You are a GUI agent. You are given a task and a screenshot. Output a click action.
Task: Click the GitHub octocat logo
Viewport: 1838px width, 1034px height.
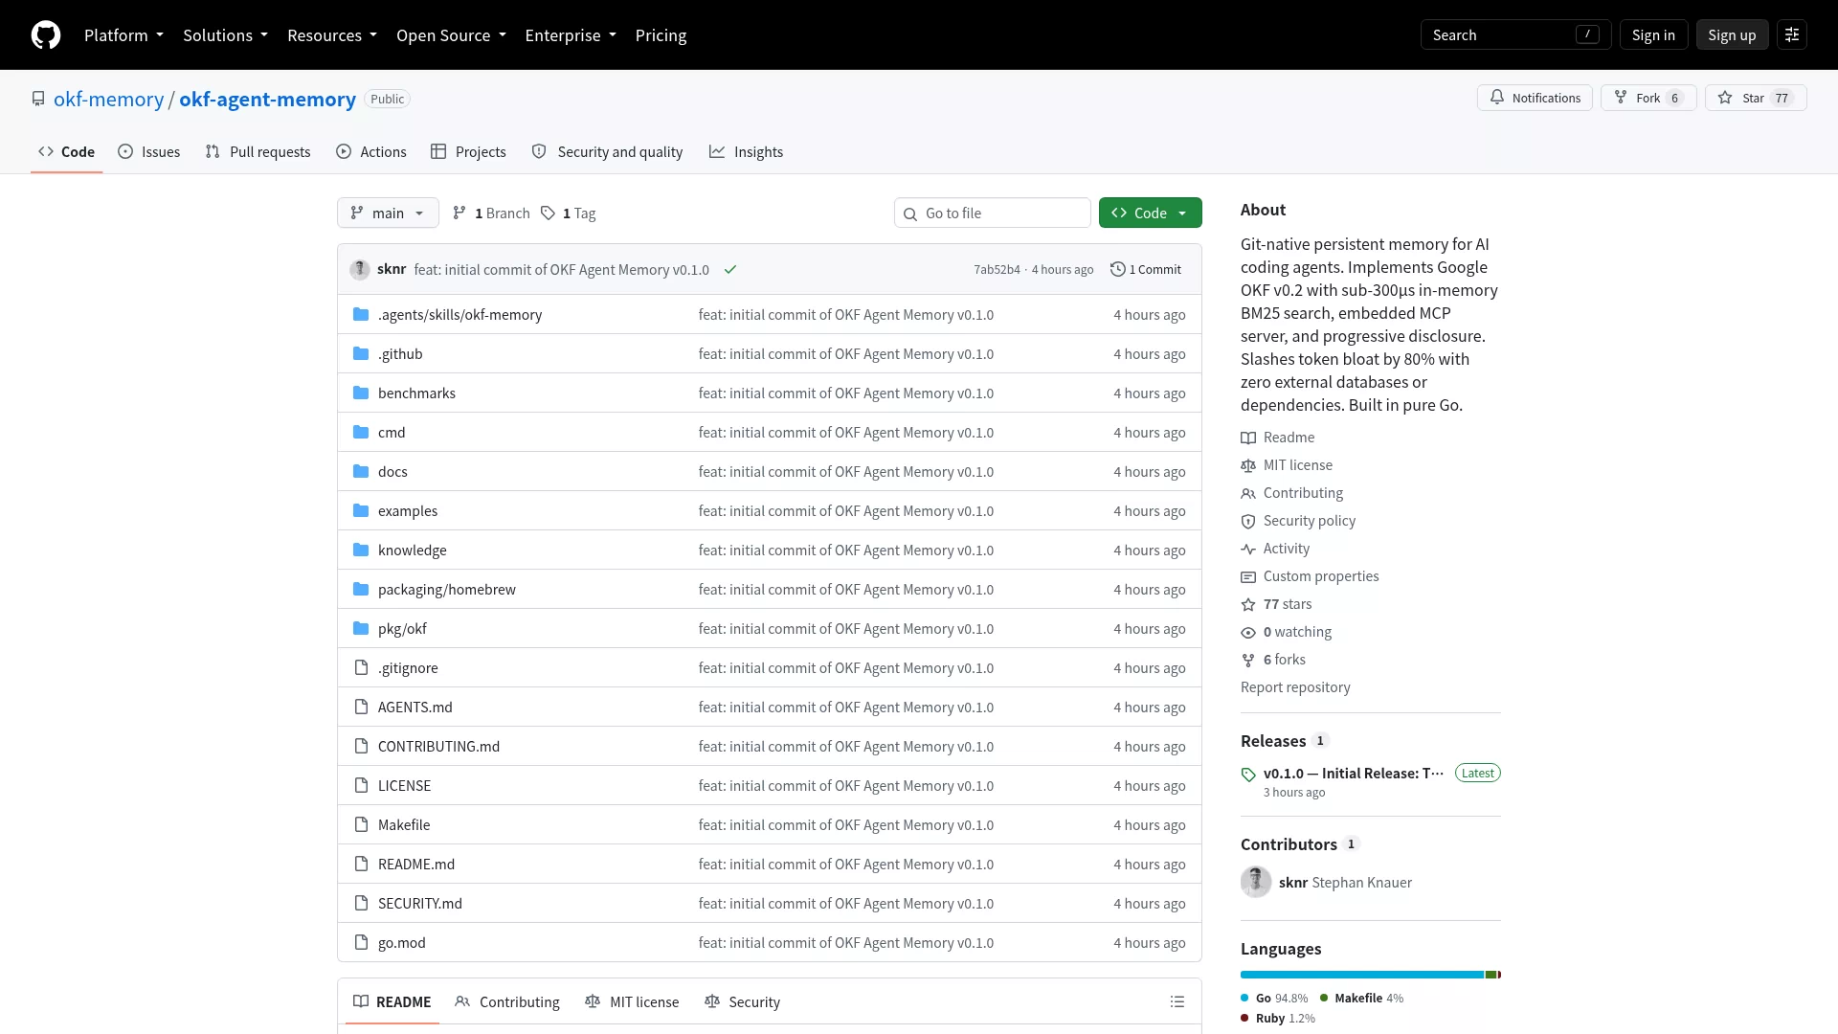[x=46, y=35]
